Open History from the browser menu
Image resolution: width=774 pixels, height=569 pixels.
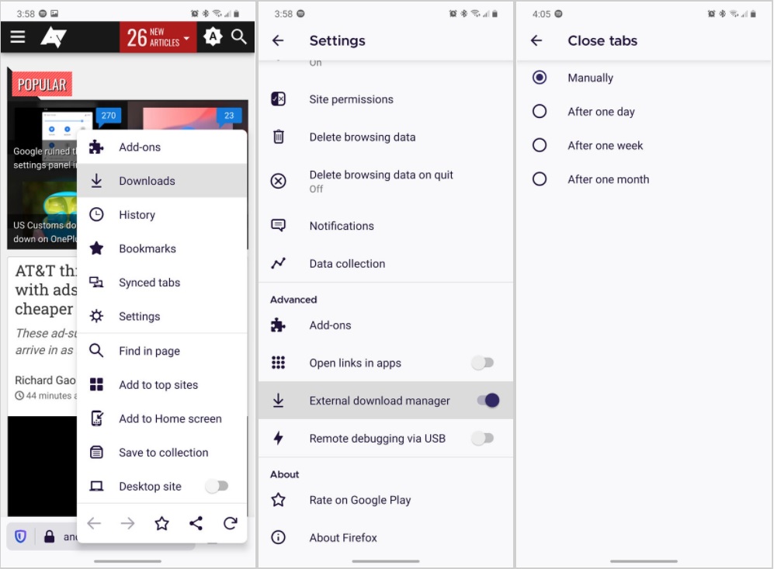(x=137, y=214)
